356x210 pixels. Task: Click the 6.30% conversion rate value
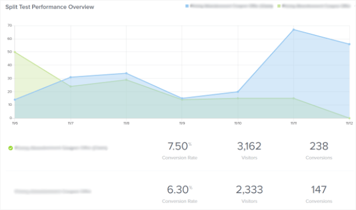coord(180,189)
